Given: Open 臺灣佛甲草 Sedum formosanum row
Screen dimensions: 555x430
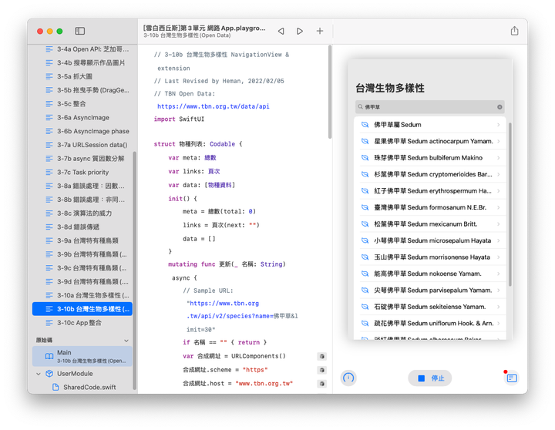Looking at the screenshot, I should [430, 207].
